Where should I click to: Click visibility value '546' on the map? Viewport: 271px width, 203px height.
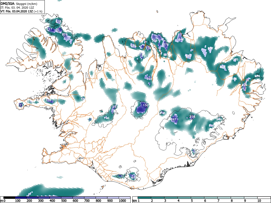click(x=212, y=126)
